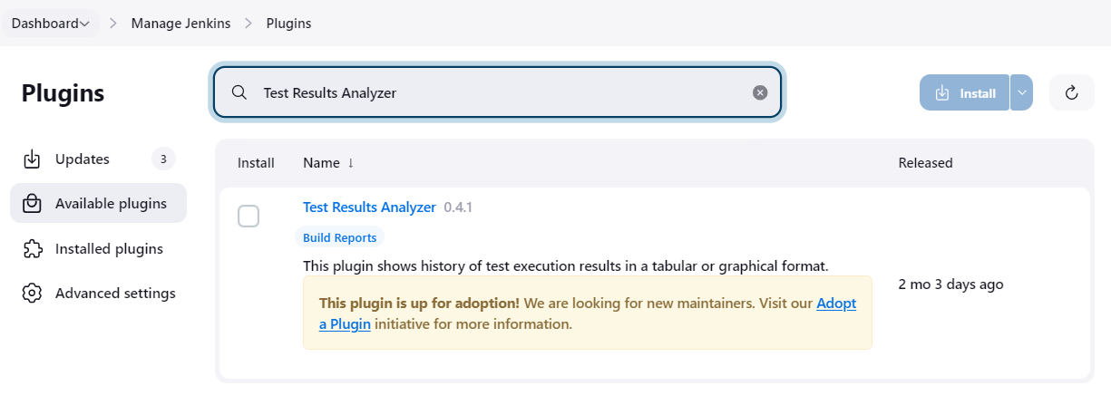
Task: Click the Updates download icon in sidebar
Action: click(x=32, y=159)
